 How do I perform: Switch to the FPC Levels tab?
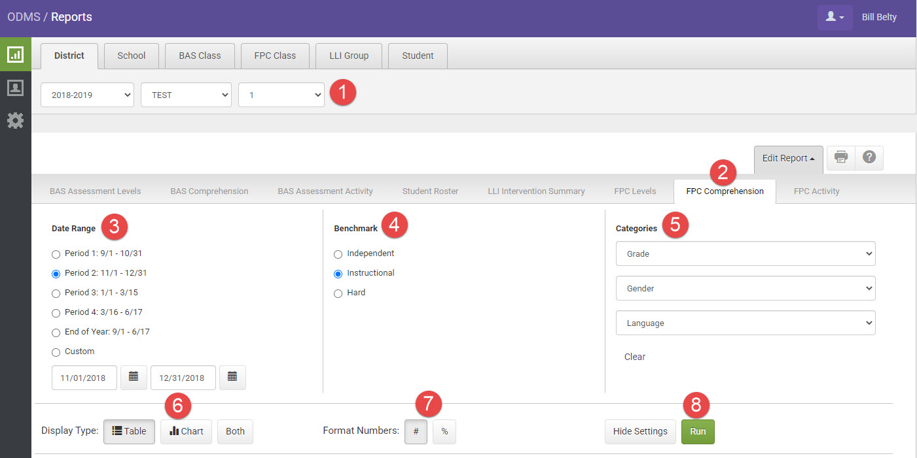pos(635,191)
